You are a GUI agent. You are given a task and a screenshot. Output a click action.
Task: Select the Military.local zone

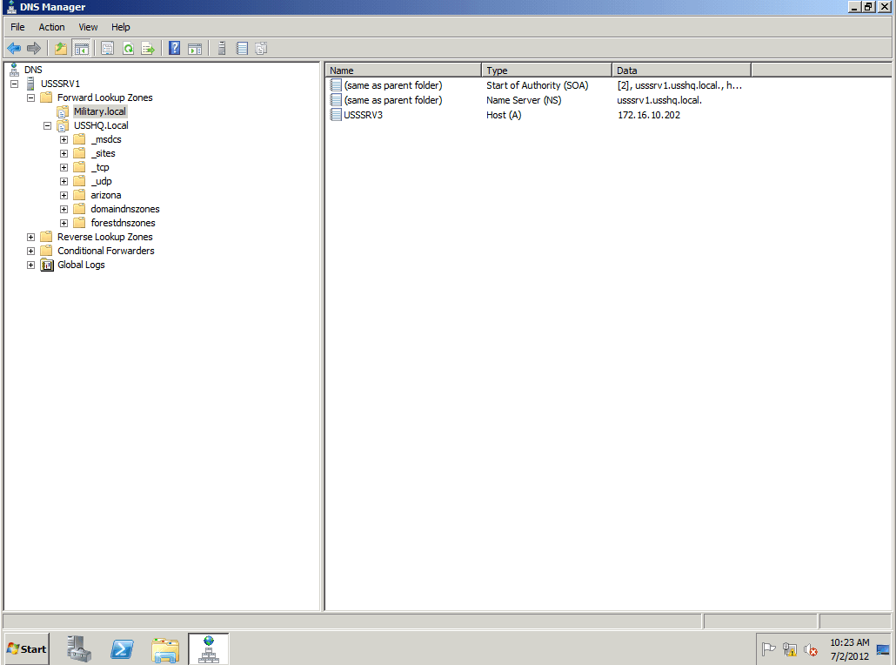click(x=100, y=111)
